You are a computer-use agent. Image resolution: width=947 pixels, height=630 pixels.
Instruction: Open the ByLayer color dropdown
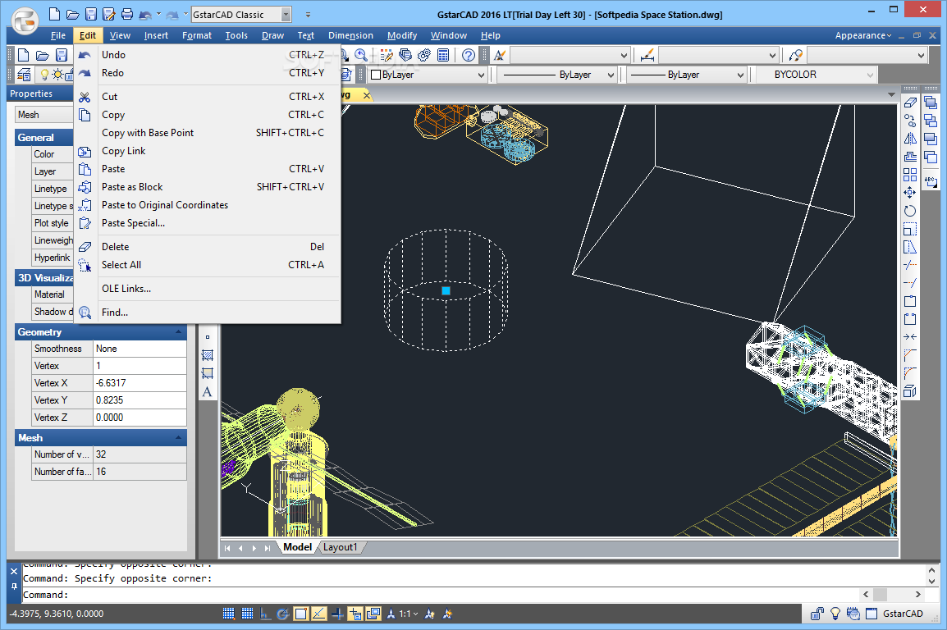click(482, 75)
